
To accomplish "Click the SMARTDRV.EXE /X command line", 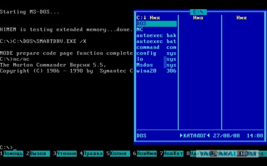I will [x=43, y=41].
